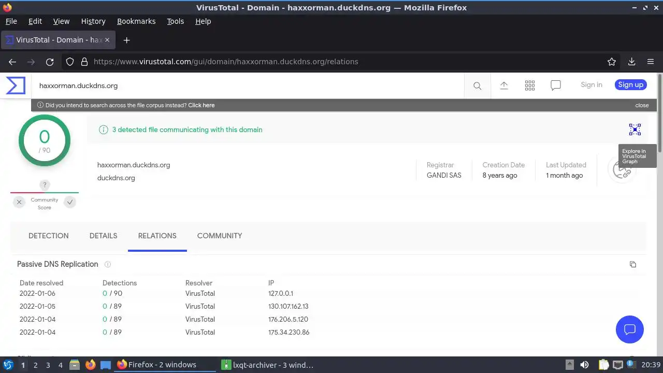Click the clock showing 20:39

[x=651, y=365]
